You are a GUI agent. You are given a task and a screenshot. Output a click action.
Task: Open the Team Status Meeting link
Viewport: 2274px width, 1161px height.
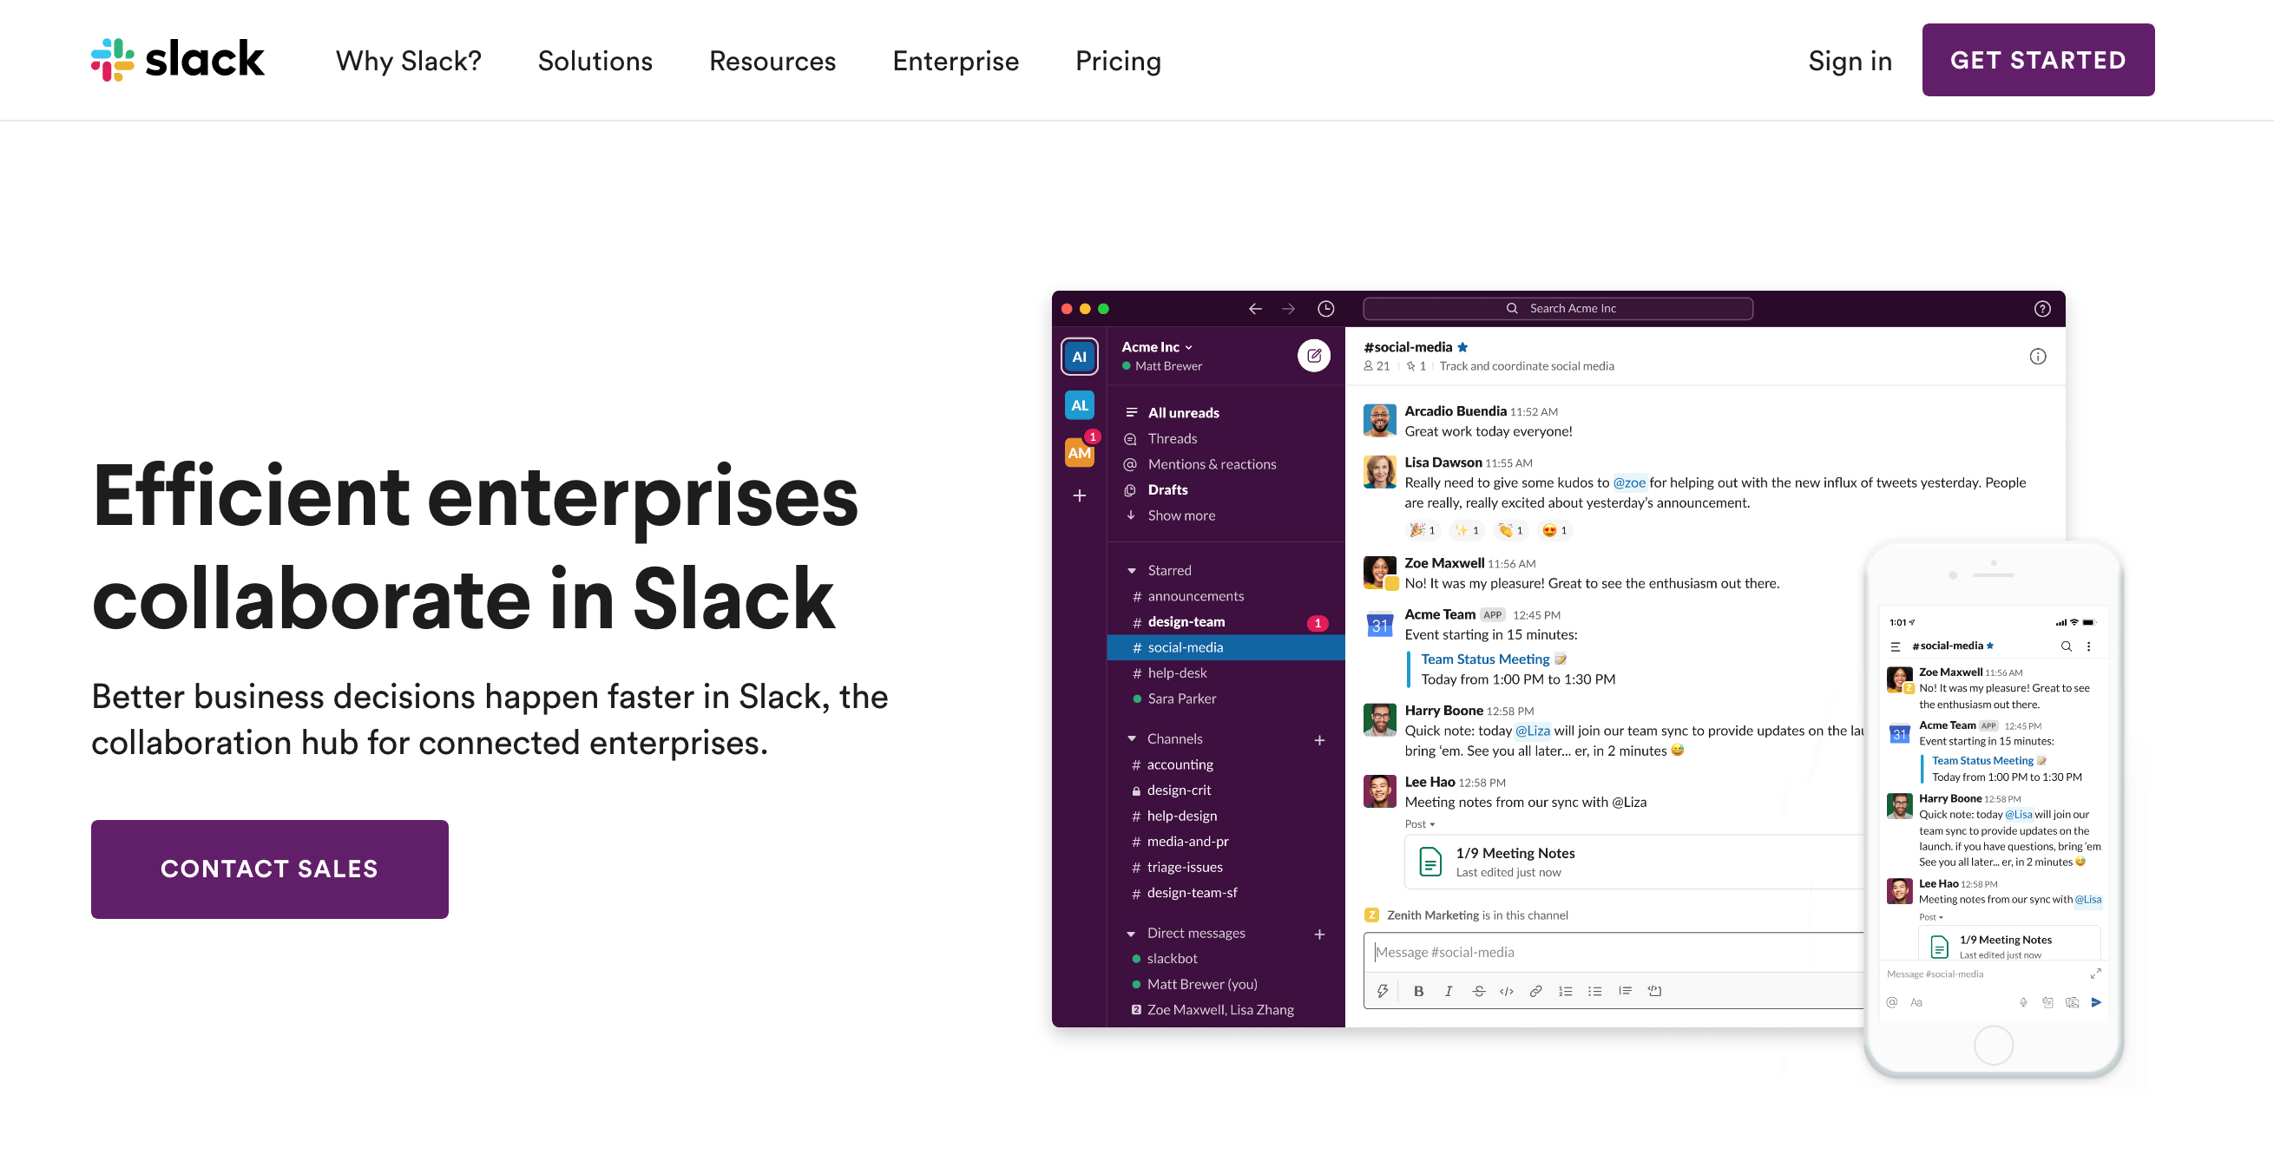pyautogui.click(x=1485, y=659)
